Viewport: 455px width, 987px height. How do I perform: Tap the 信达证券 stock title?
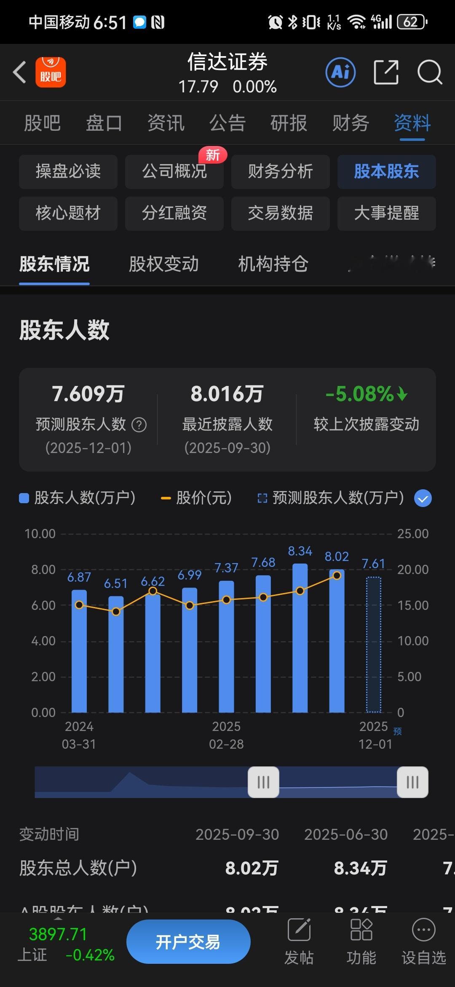pos(227,62)
